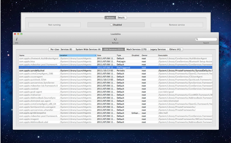Click the AuthBrokerAgent executable path cell

click(x=183, y=58)
